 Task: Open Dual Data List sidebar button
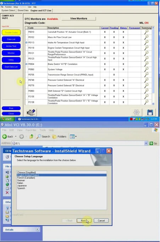pos(11,67)
